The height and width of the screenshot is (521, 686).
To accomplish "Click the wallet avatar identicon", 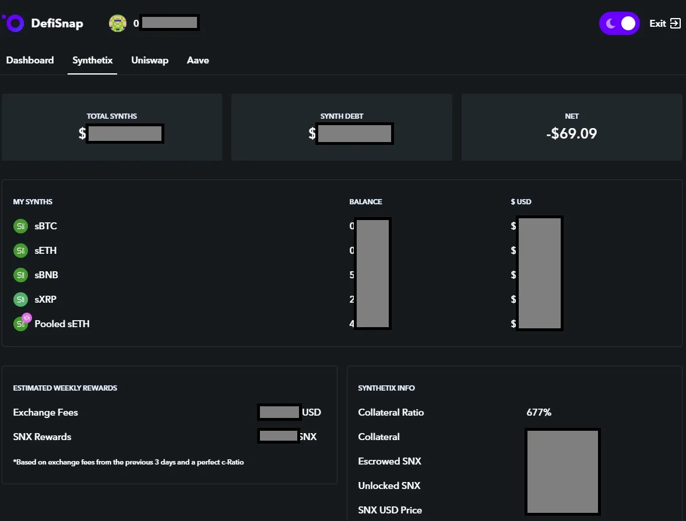I will (x=118, y=23).
